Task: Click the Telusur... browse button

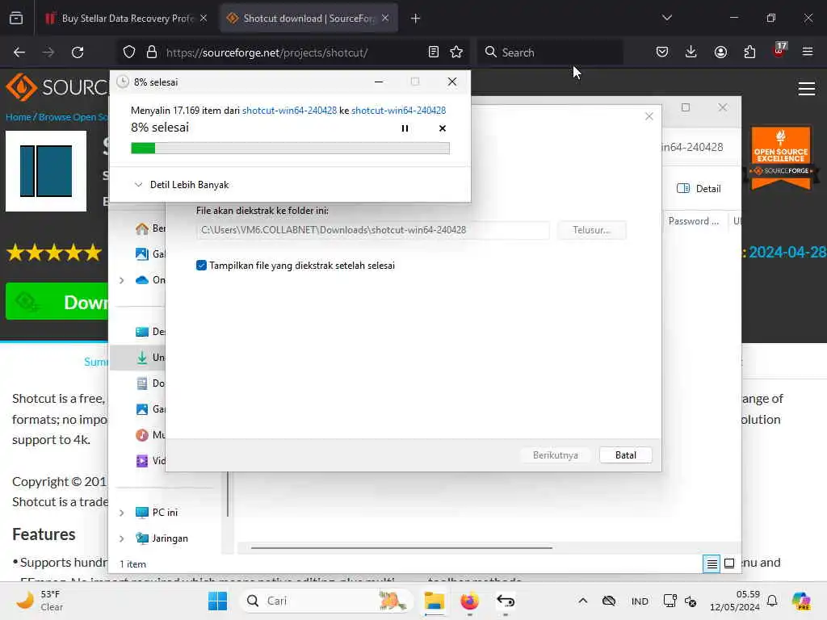Action: (x=591, y=230)
